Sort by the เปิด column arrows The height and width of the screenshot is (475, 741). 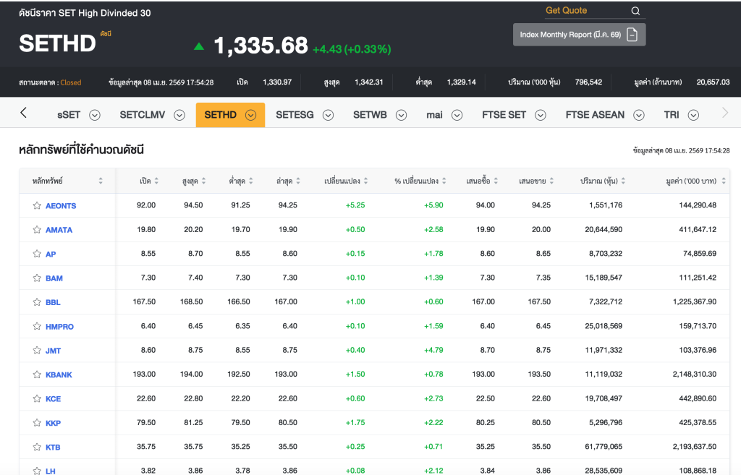pos(156,181)
